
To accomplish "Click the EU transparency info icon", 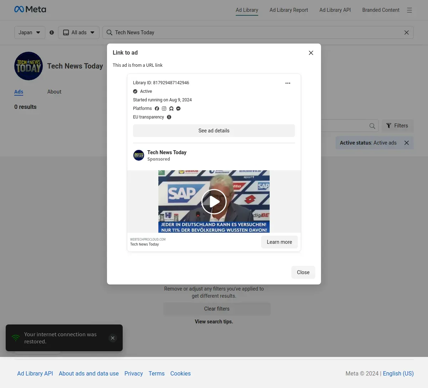I will [x=169, y=117].
